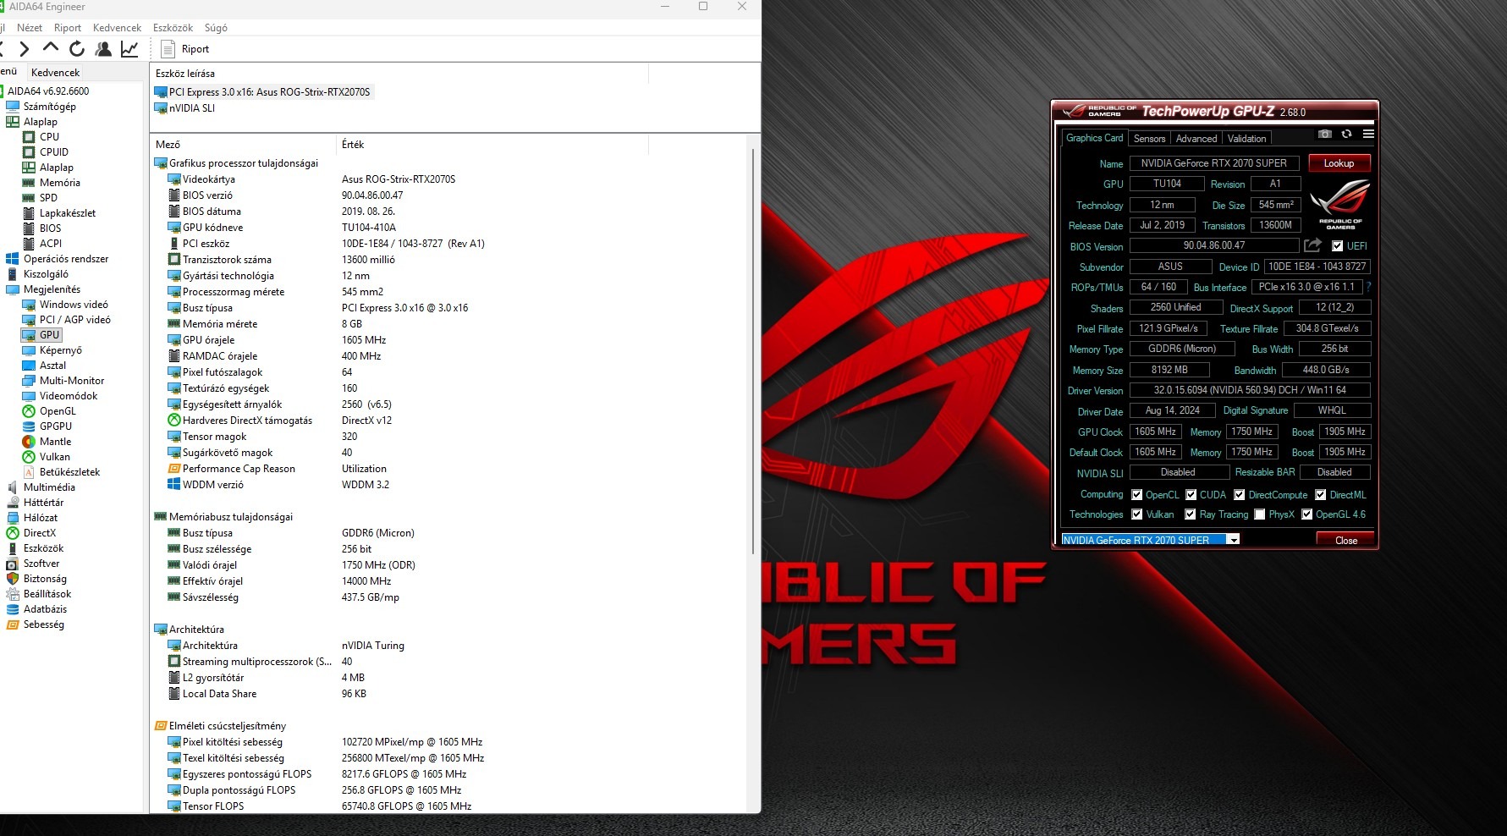Screen dimensions: 1507x836
Task: Click the OpenGL icon in the AIDA64 tree
Action: [29, 411]
